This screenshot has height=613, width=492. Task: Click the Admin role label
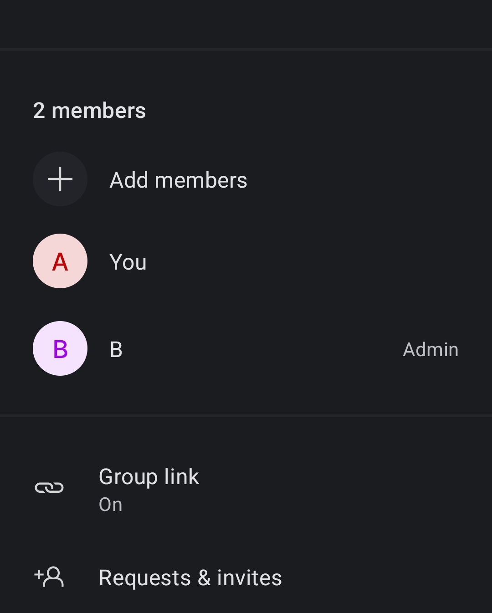[430, 350]
